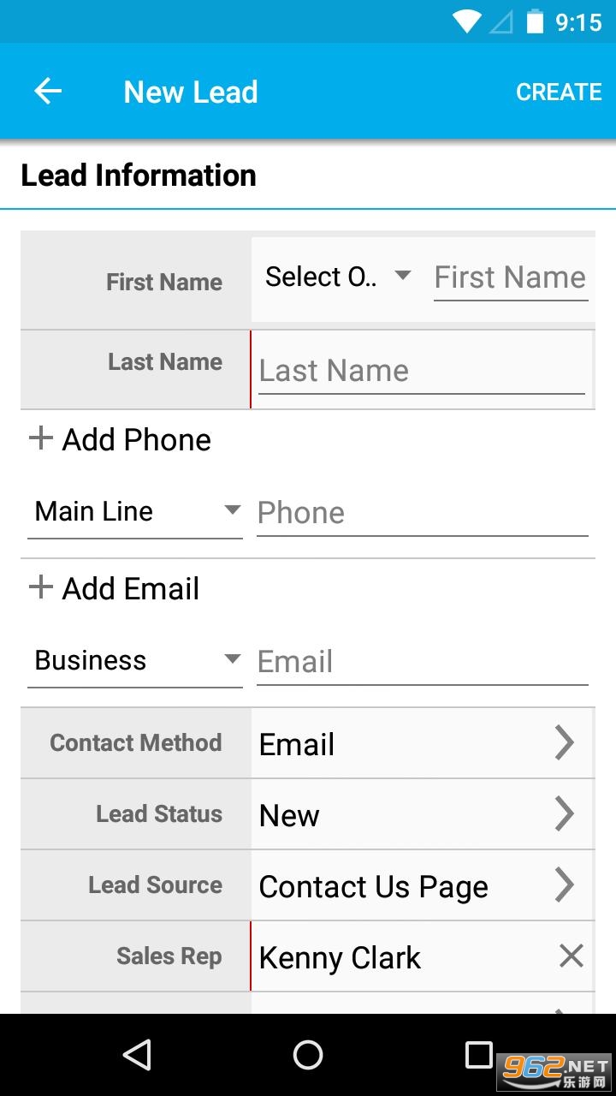Viewport: 616px width, 1096px height.
Task: Clear the Sales Rep Kenny Clark entry
Action: click(571, 956)
